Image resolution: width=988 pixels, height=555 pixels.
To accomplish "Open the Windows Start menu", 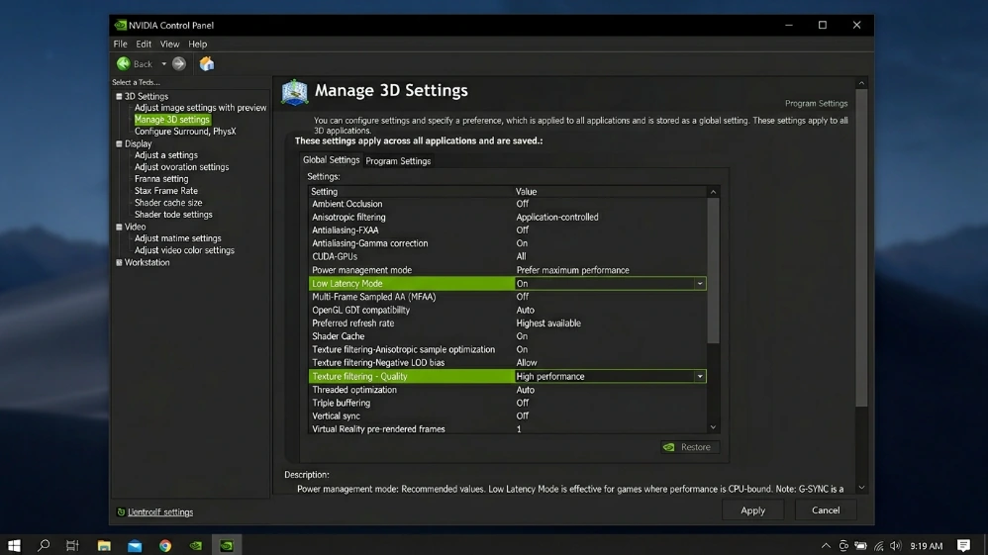I will click(14, 545).
